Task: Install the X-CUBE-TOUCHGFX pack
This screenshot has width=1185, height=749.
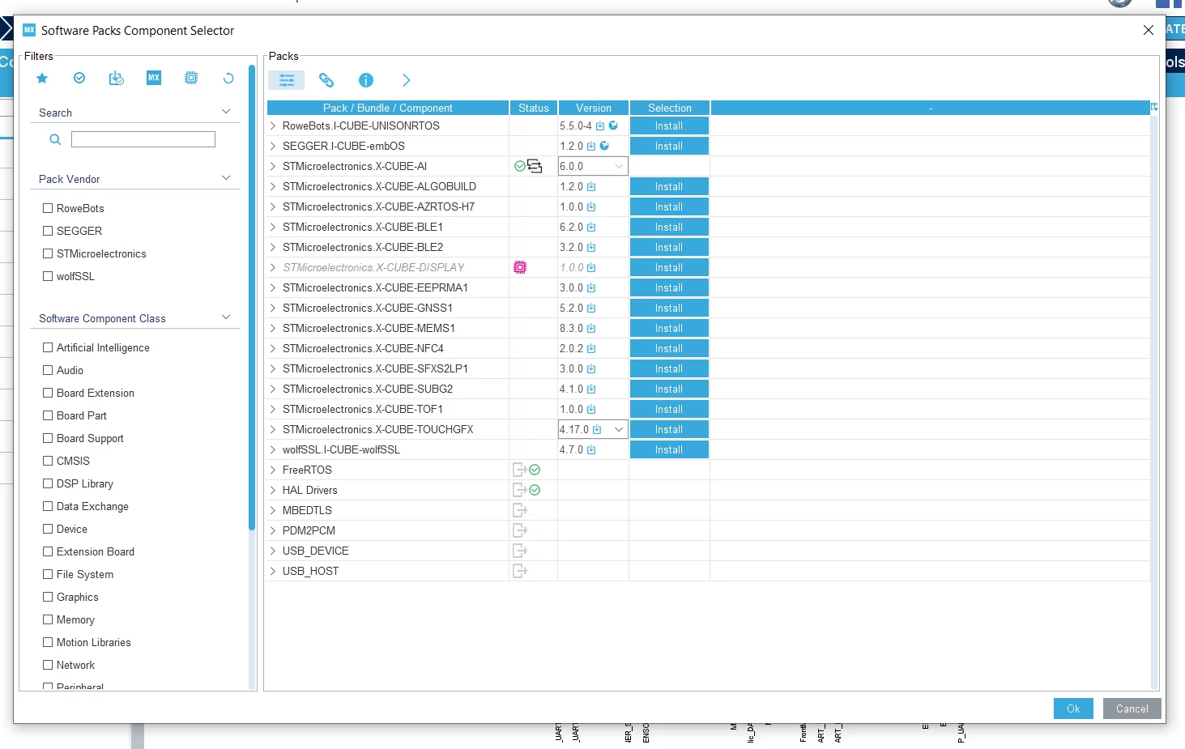Action: 669,430
